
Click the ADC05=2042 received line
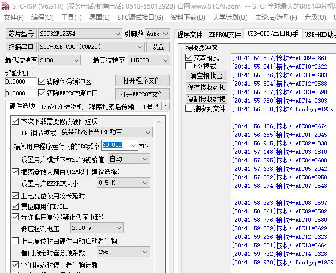click(280, 169)
